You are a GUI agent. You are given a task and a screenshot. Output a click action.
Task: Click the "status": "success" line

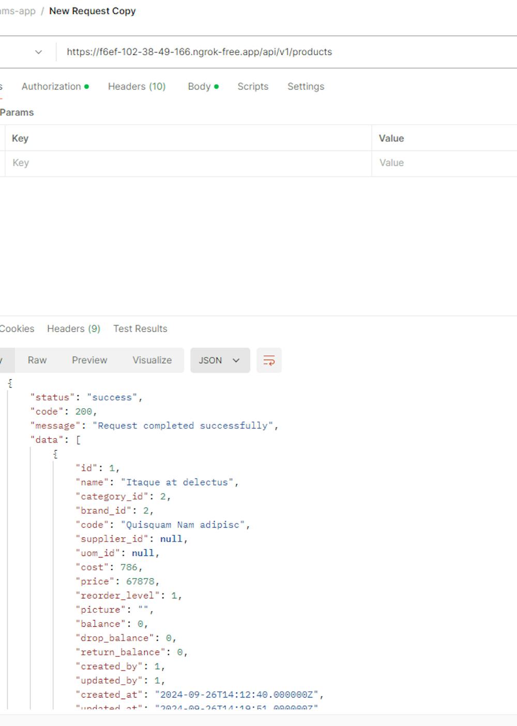(86, 397)
